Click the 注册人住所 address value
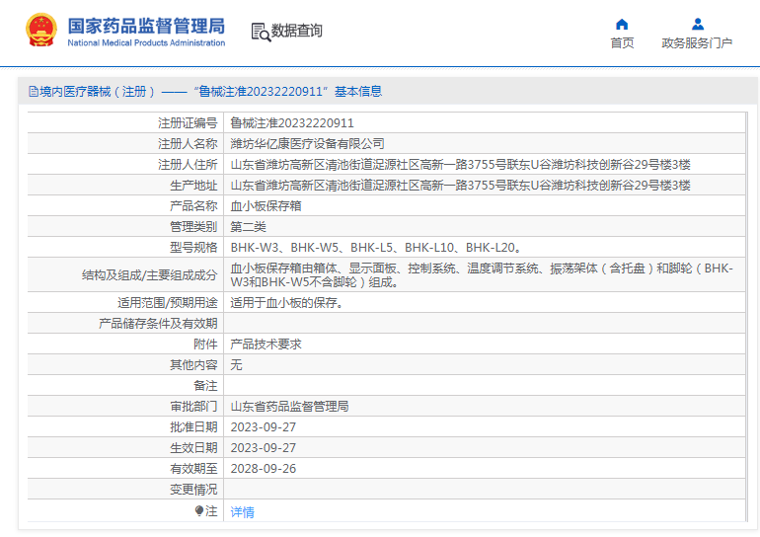This screenshot has height=537, width=760. 461,164
